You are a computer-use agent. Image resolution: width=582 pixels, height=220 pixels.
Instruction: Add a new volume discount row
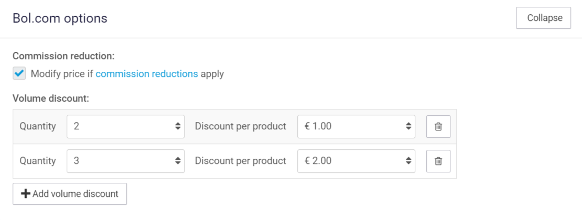70,194
